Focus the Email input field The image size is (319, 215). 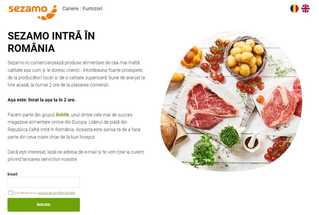[44, 182]
